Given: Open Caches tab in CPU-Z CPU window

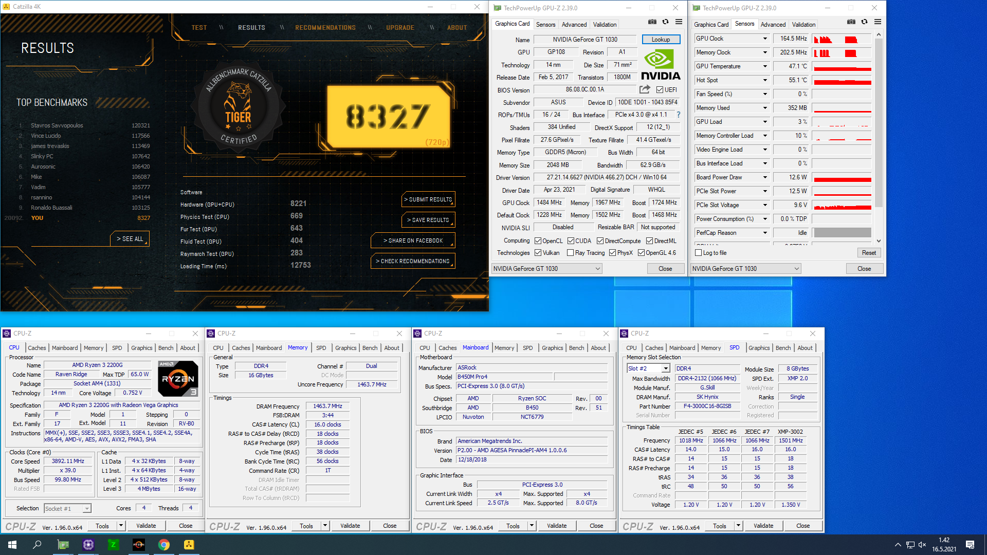Looking at the screenshot, I should point(36,348).
